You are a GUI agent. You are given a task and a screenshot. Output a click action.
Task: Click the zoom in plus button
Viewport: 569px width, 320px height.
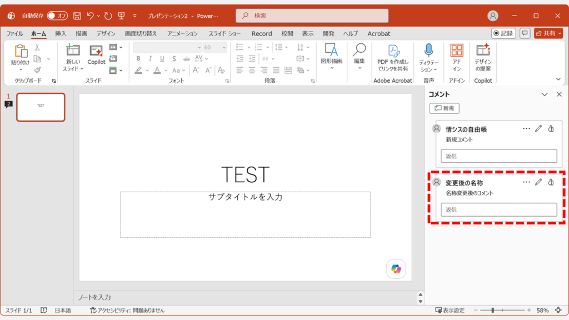tap(529, 310)
